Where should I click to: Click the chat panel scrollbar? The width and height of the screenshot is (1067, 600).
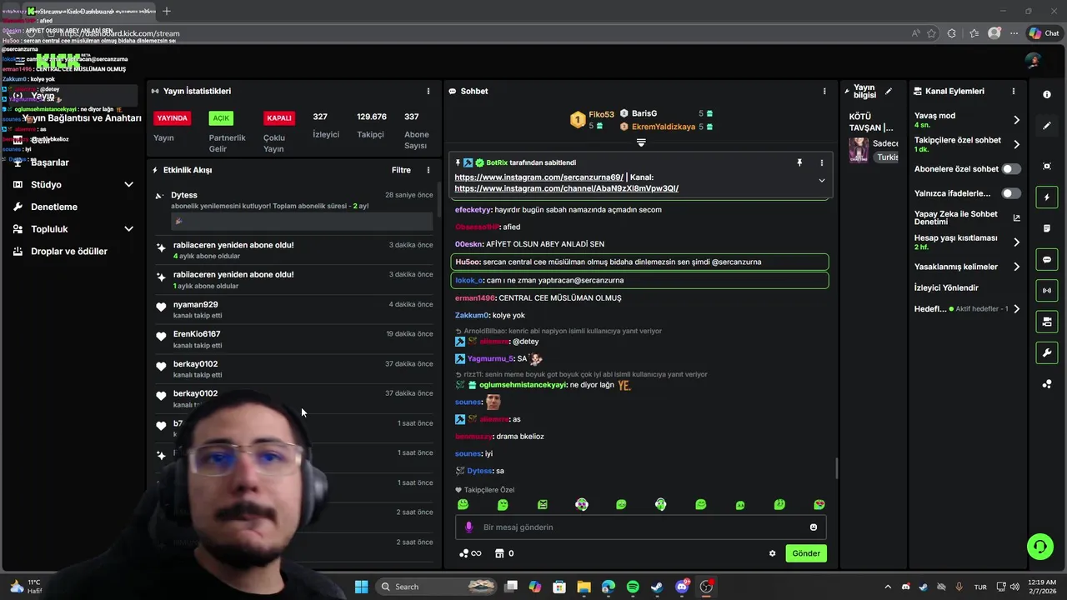click(x=837, y=468)
